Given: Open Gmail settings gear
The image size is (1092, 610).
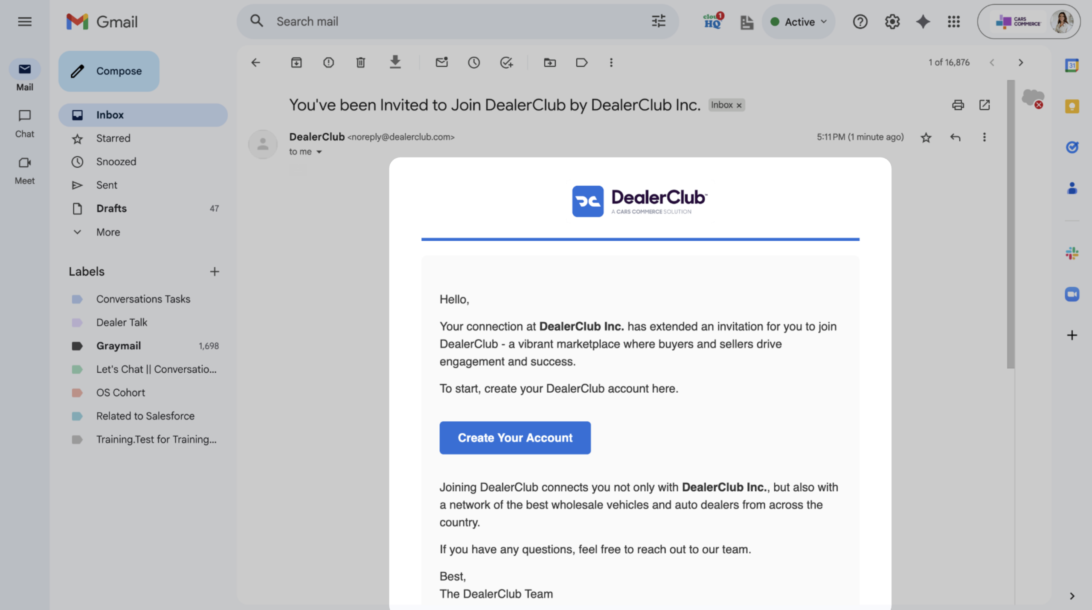Looking at the screenshot, I should [x=892, y=21].
